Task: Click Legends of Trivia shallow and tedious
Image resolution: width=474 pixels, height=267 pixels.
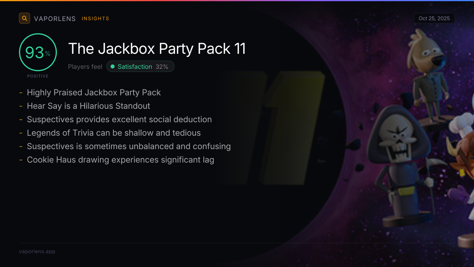Action: (114, 133)
